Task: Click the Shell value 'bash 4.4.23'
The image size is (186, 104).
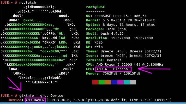Action: [112, 34]
